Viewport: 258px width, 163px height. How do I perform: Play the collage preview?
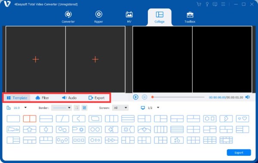coord(135,97)
